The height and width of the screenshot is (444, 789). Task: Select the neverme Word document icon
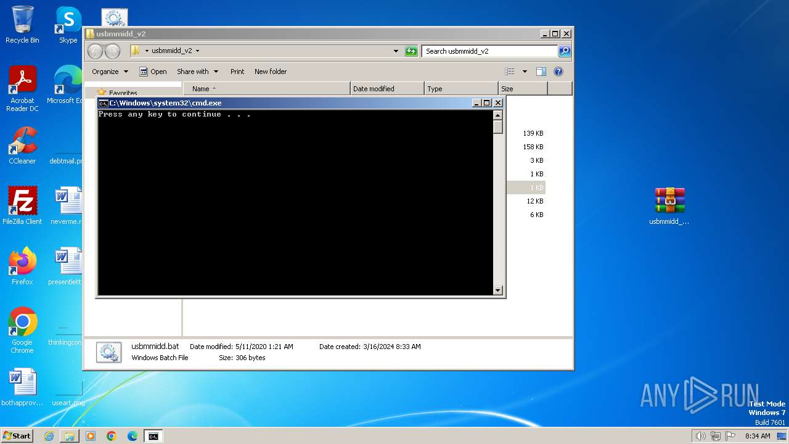(x=67, y=205)
